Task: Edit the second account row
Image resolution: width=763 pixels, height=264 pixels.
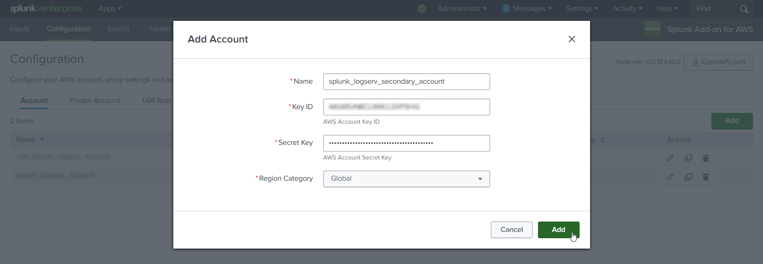Action: coord(670,177)
